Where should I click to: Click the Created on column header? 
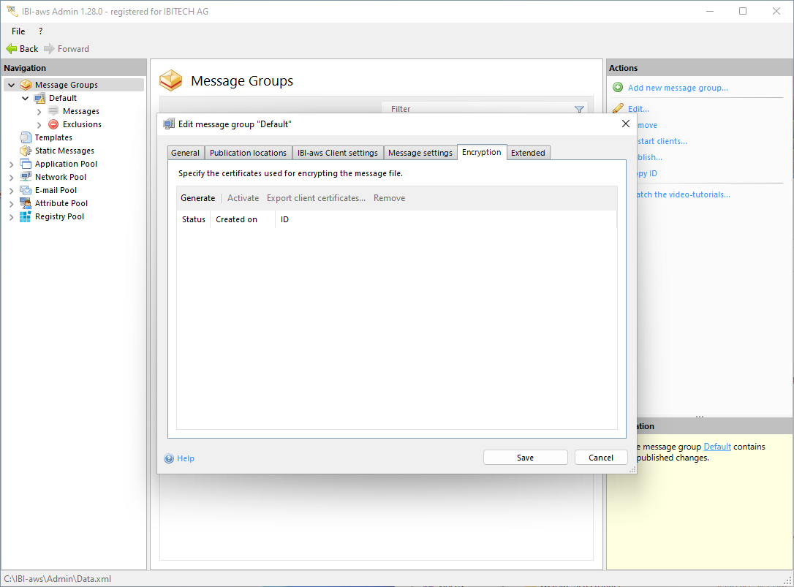point(236,219)
